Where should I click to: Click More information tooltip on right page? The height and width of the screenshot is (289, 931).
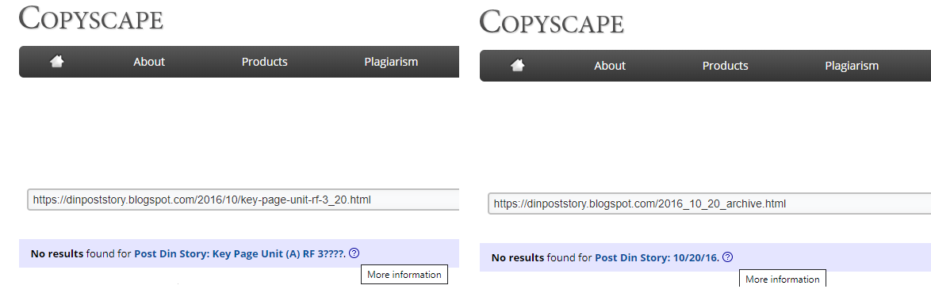pos(783,279)
